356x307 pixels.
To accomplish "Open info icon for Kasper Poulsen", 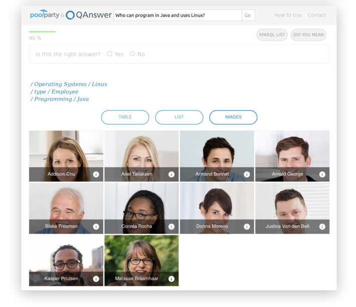I will [x=96, y=278].
